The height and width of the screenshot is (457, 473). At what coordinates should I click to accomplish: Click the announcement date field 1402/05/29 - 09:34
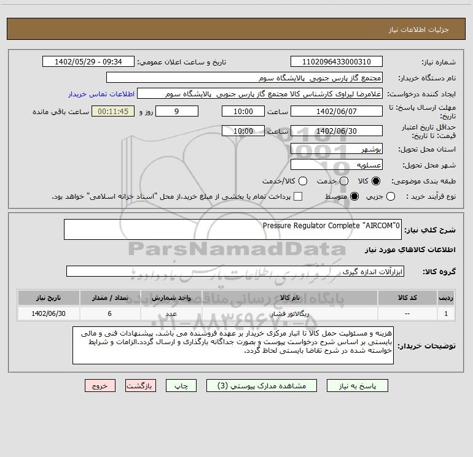tap(88, 61)
